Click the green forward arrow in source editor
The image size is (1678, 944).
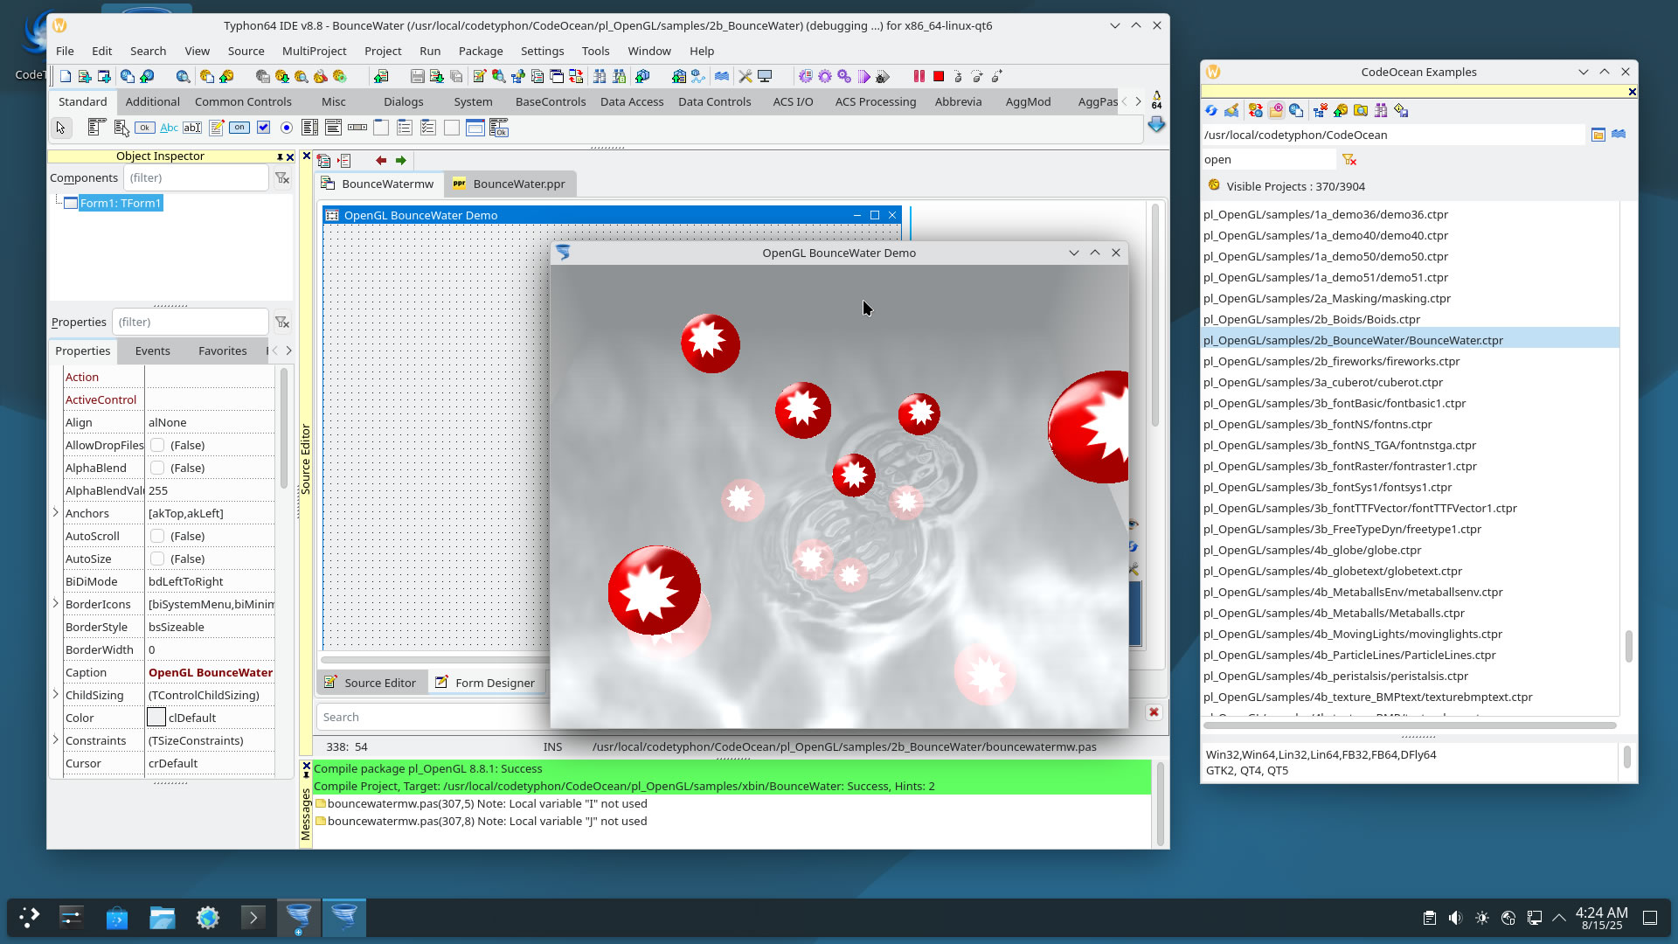(x=401, y=160)
